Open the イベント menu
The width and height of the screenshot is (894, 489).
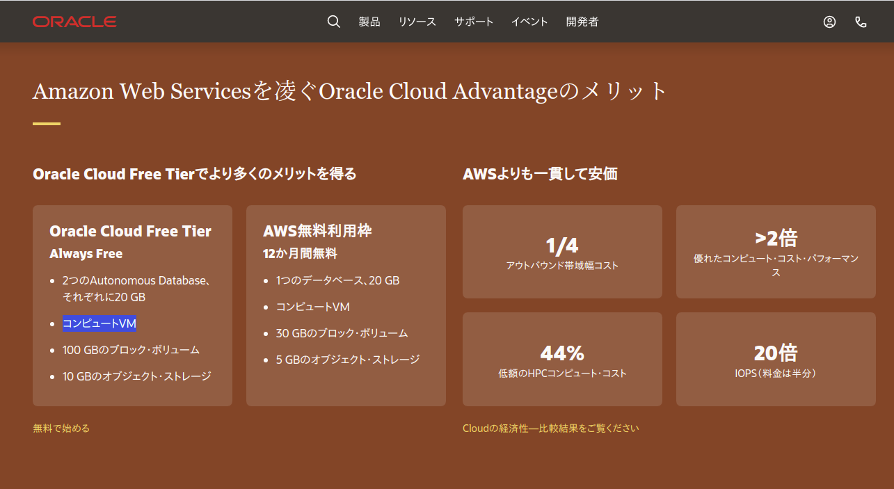point(529,22)
